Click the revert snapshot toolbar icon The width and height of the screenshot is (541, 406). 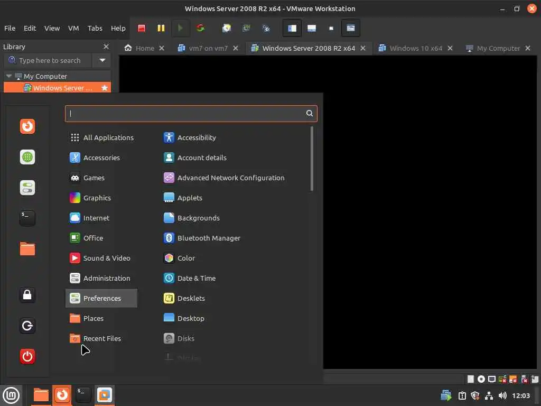click(x=246, y=29)
